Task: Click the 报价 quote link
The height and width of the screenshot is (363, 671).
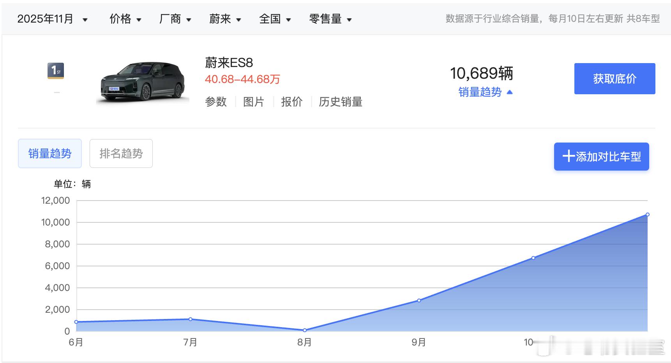Action: [292, 102]
